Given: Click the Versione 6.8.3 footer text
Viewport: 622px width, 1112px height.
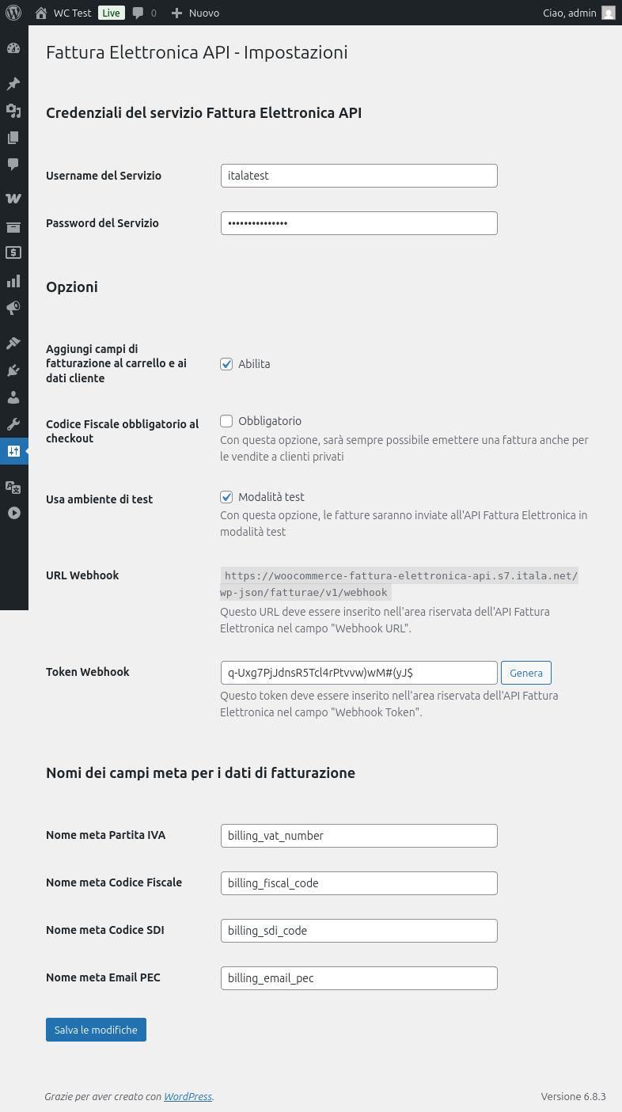Looking at the screenshot, I should click(x=574, y=1096).
